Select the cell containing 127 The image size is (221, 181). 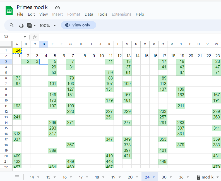(71, 89)
